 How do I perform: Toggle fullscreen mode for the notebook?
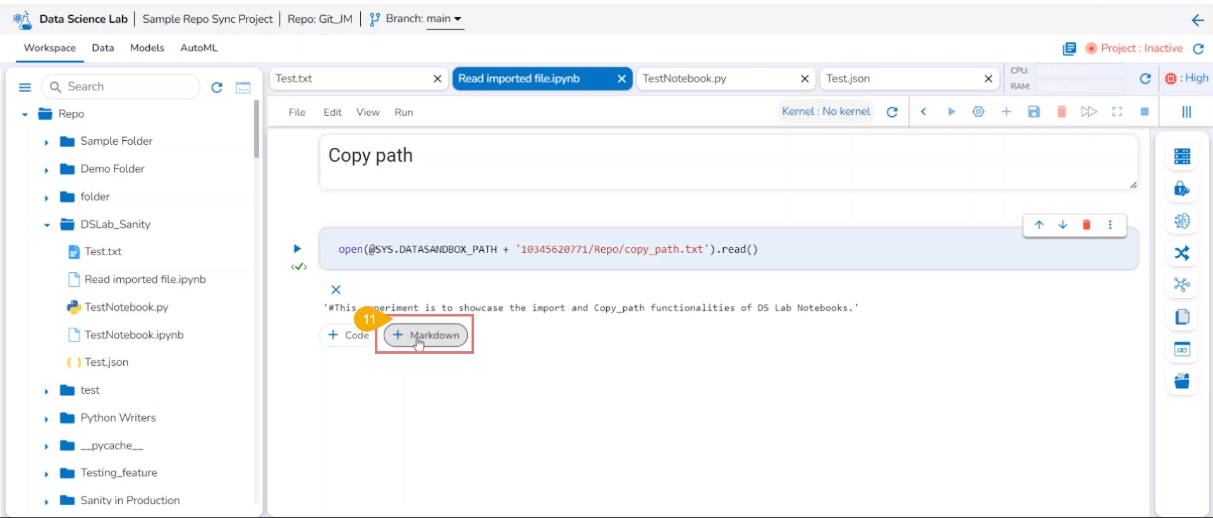1117,112
